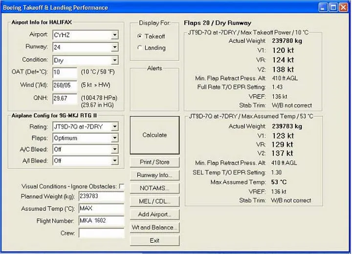Open the NOTAMS button
The image size is (352, 254).
tap(154, 188)
